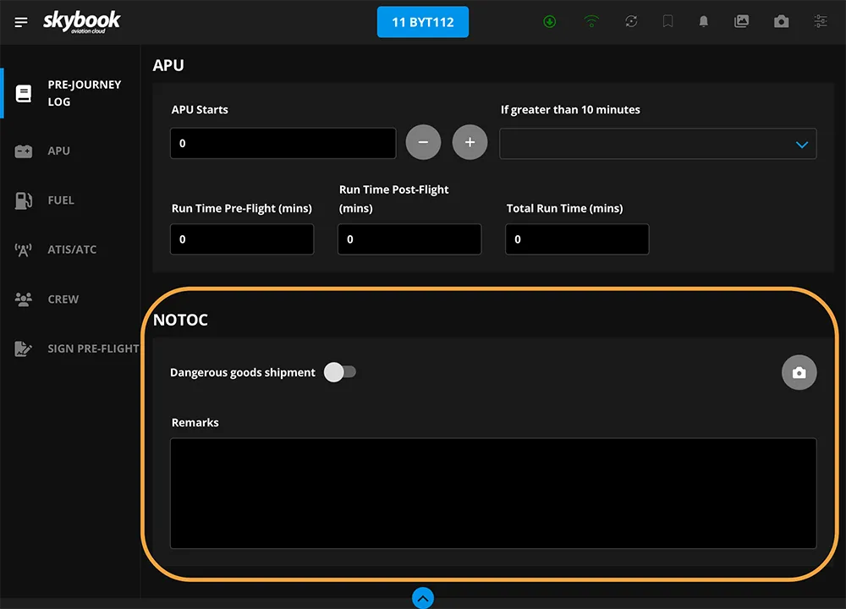Click the NOTOC Remarks text area
846x609 pixels.
492,493
